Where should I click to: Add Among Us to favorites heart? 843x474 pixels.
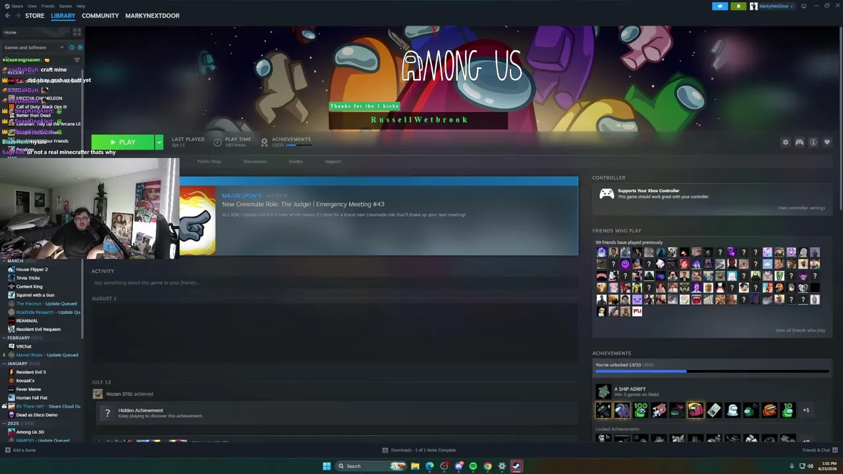tap(827, 142)
